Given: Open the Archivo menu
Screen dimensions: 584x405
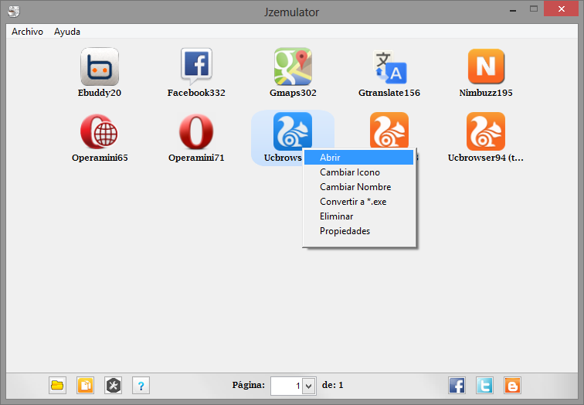Looking at the screenshot, I should click(x=27, y=32).
